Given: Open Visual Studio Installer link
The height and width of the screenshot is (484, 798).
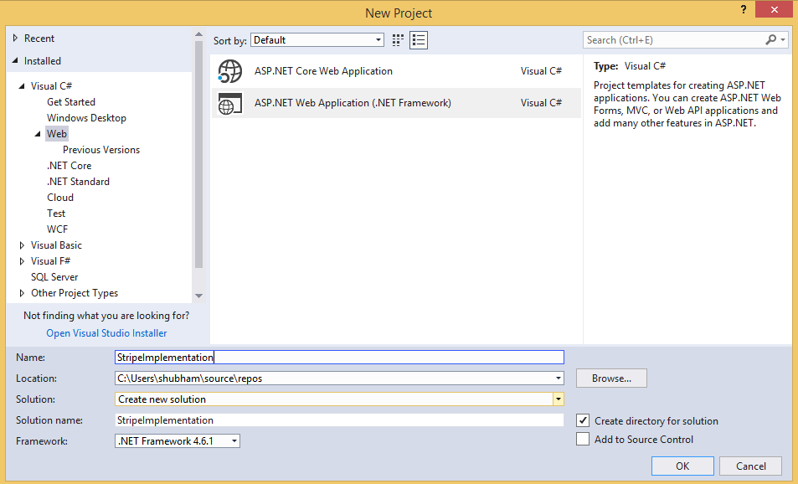Looking at the screenshot, I should (106, 332).
